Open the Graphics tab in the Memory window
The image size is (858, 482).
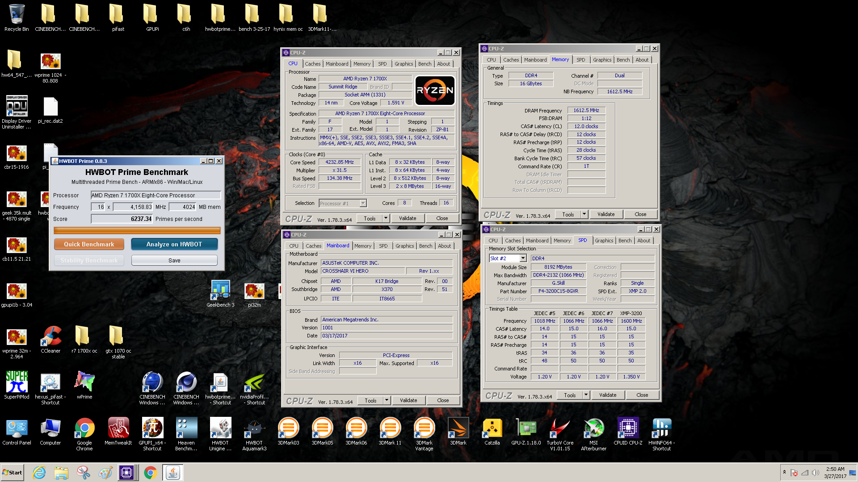click(602, 60)
